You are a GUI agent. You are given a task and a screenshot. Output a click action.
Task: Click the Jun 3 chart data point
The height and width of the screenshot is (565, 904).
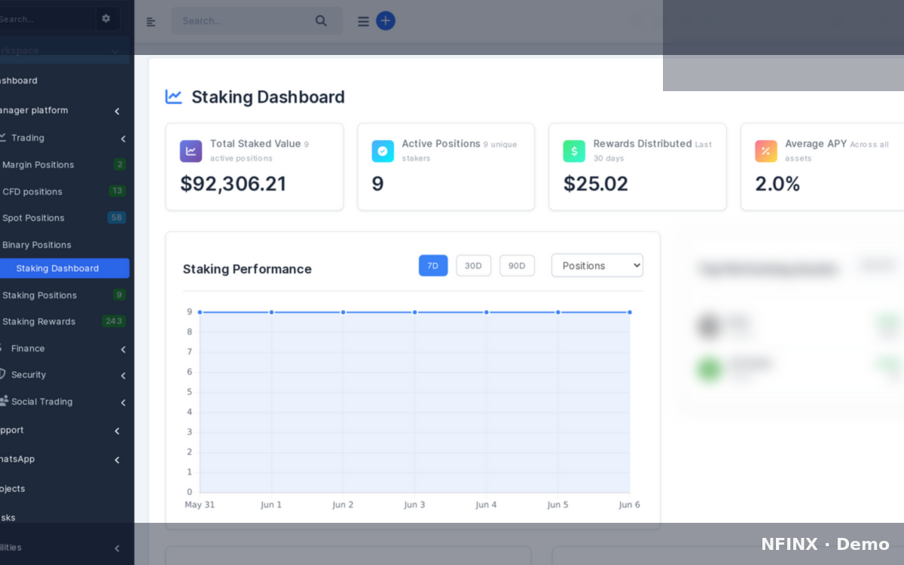pos(414,312)
